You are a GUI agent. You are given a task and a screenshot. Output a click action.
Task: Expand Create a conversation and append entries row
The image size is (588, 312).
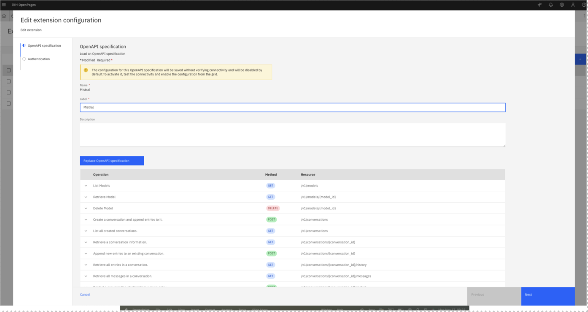[86, 220]
